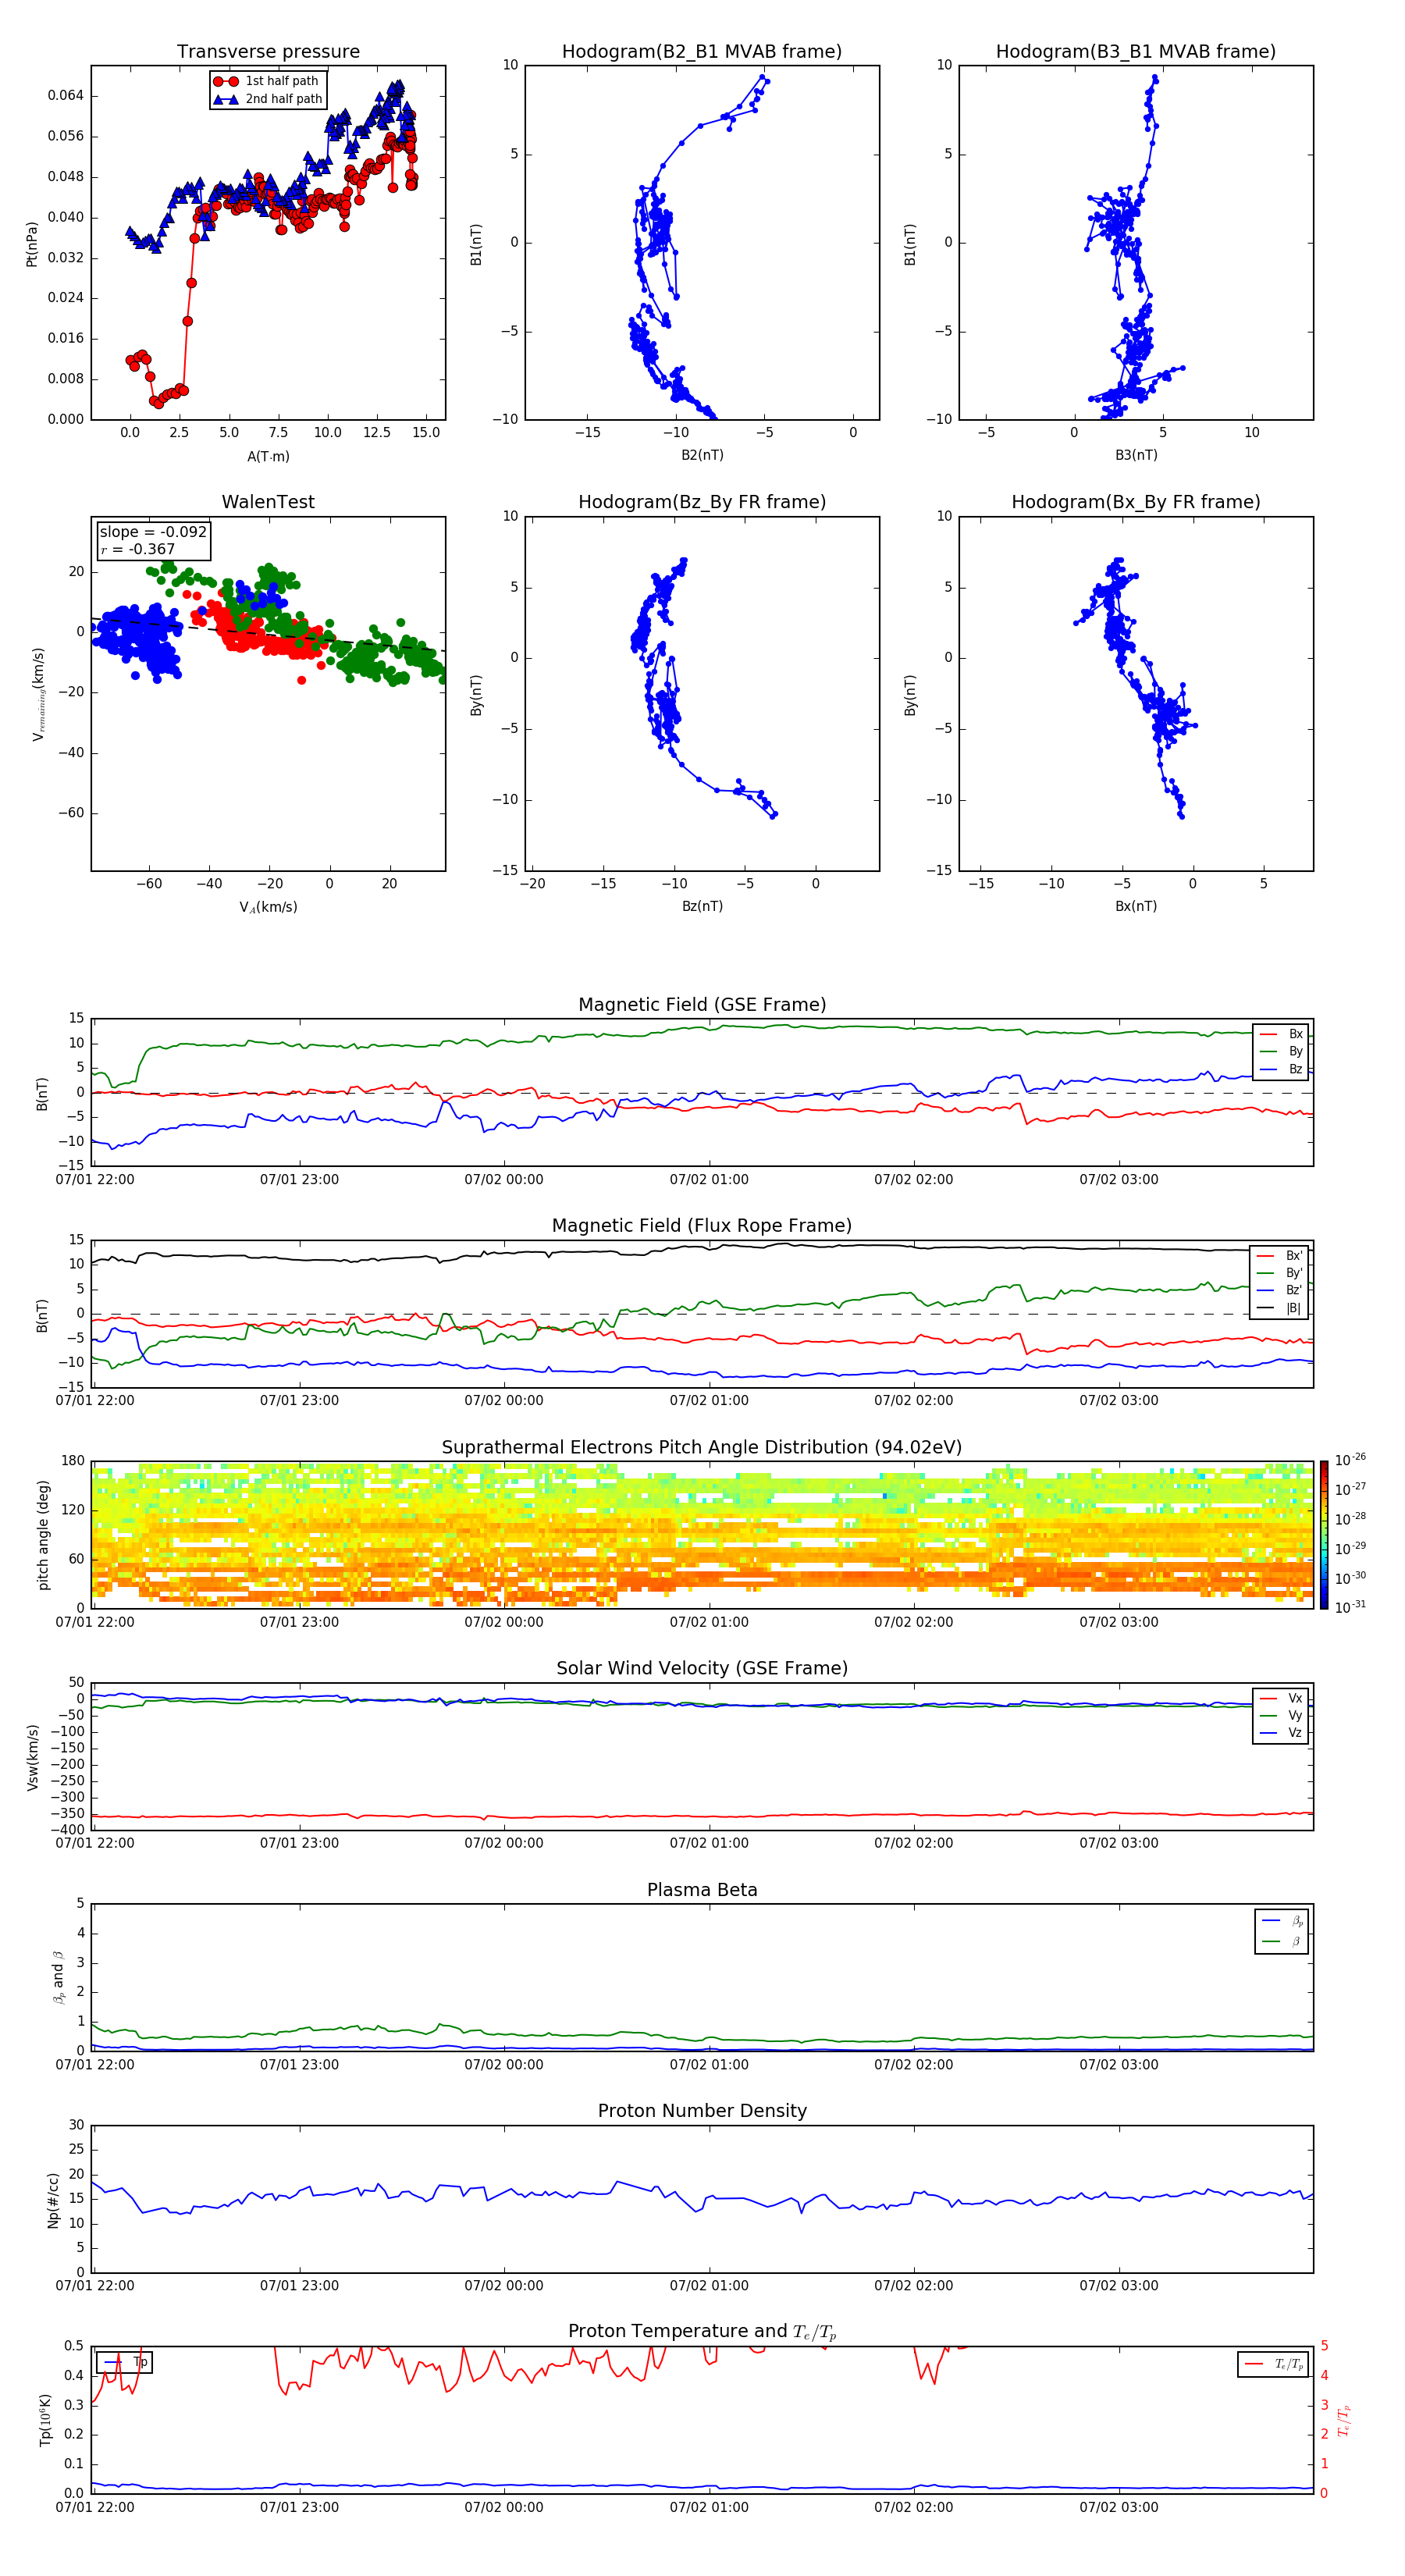Click the "Pt(nPa)" y-axis label
Image resolution: width=1405 pixels, height=2576 pixels.
click(x=31, y=243)
